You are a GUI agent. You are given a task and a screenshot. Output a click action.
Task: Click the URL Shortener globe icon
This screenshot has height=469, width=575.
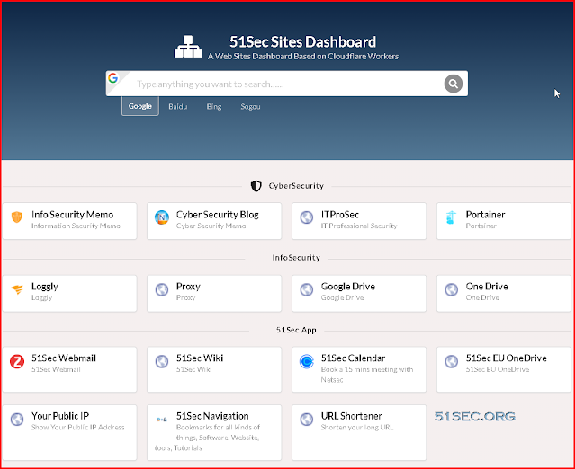307,420
